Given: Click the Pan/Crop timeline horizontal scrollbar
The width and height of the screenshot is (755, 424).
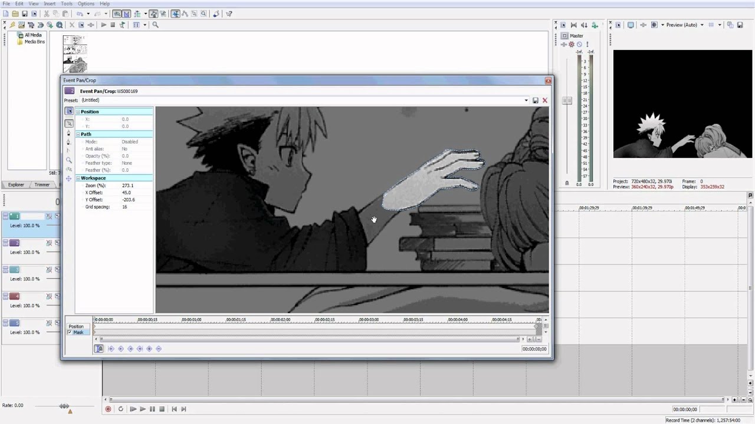Looking at the screenshot, I should (310, 339).
